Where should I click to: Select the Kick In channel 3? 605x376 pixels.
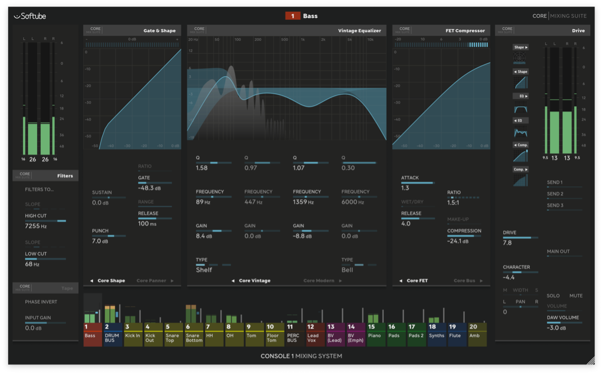[x=133, y=335]
